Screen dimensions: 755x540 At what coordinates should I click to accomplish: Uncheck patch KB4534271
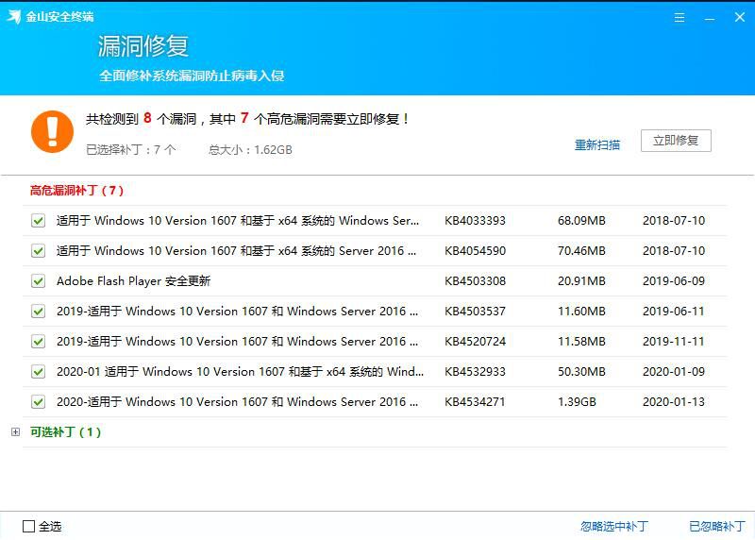tap(38, 402)
